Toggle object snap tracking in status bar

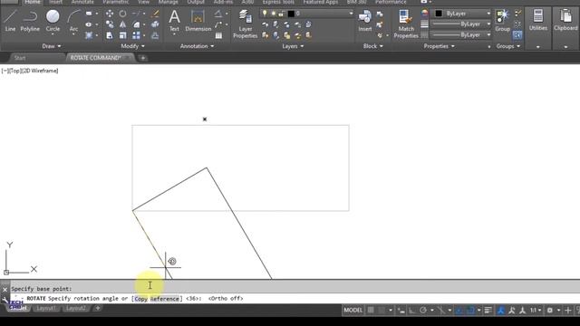(459, 310)
